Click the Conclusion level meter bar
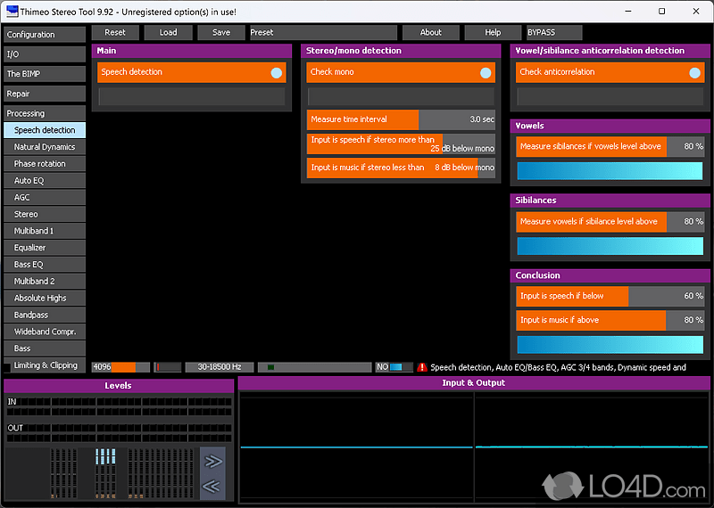Image resolution: width=714 pixels, height=508 pixels. point(610,345)
